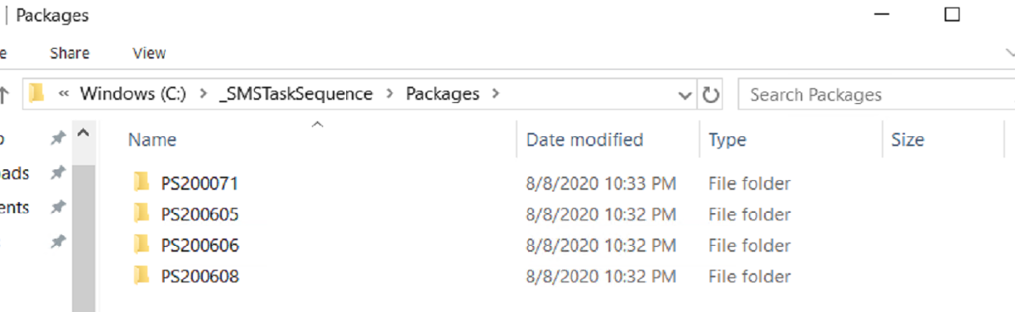Click _SMSTaskSequence in the breadcrumb path

click(x=296, y=94)
